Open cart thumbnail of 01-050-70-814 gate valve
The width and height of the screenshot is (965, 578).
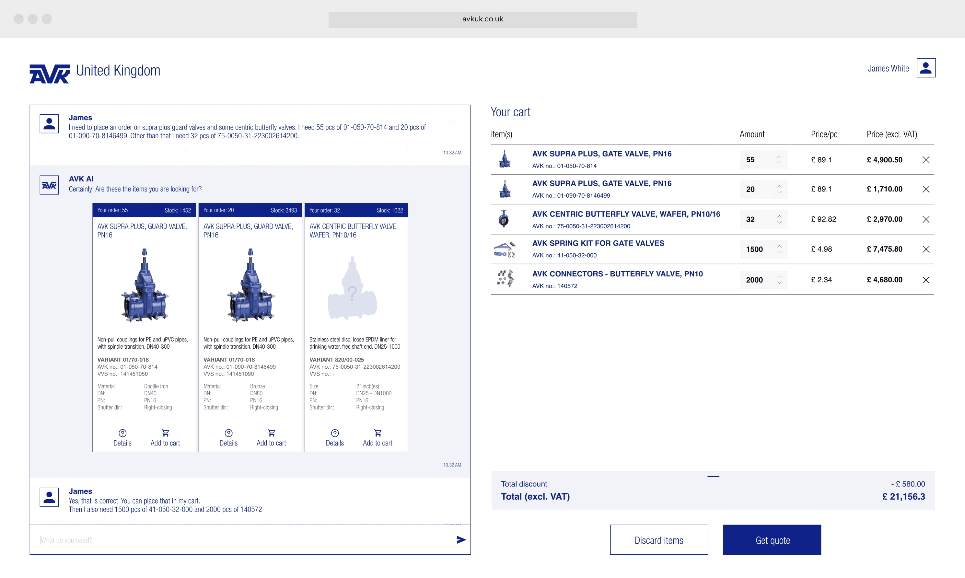click(x=505, y=159)
